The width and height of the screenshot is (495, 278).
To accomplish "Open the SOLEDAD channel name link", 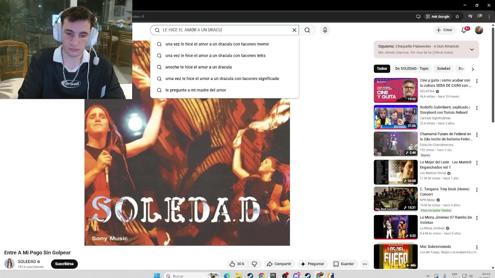I will click(x=27, y=262).
